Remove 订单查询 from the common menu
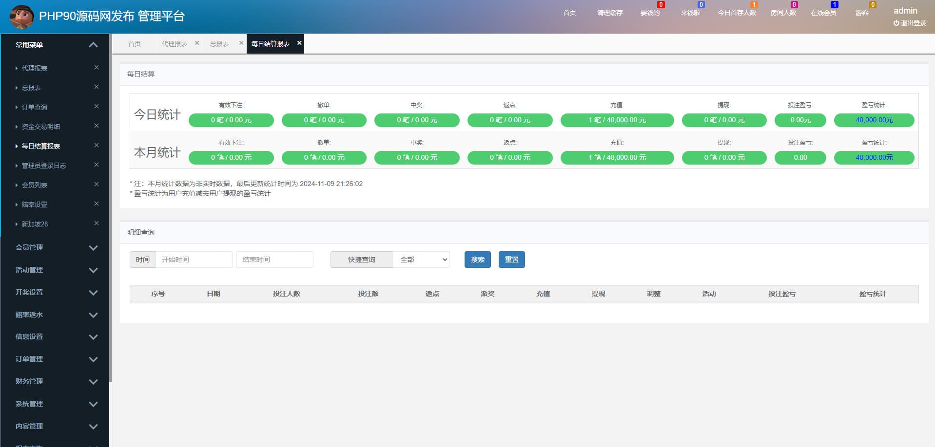Image resolution: width=935 pixels, height=447 pixels. pos(97,106)
